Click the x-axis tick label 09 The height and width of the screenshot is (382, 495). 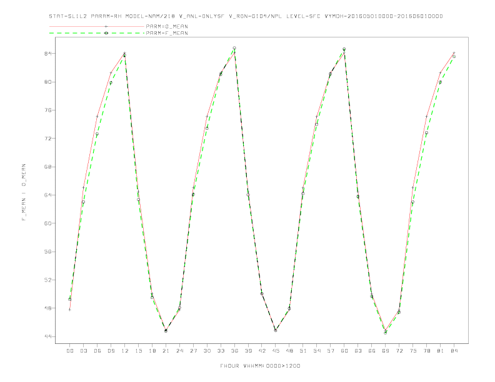pyautogui.click(x=111, y=351)
